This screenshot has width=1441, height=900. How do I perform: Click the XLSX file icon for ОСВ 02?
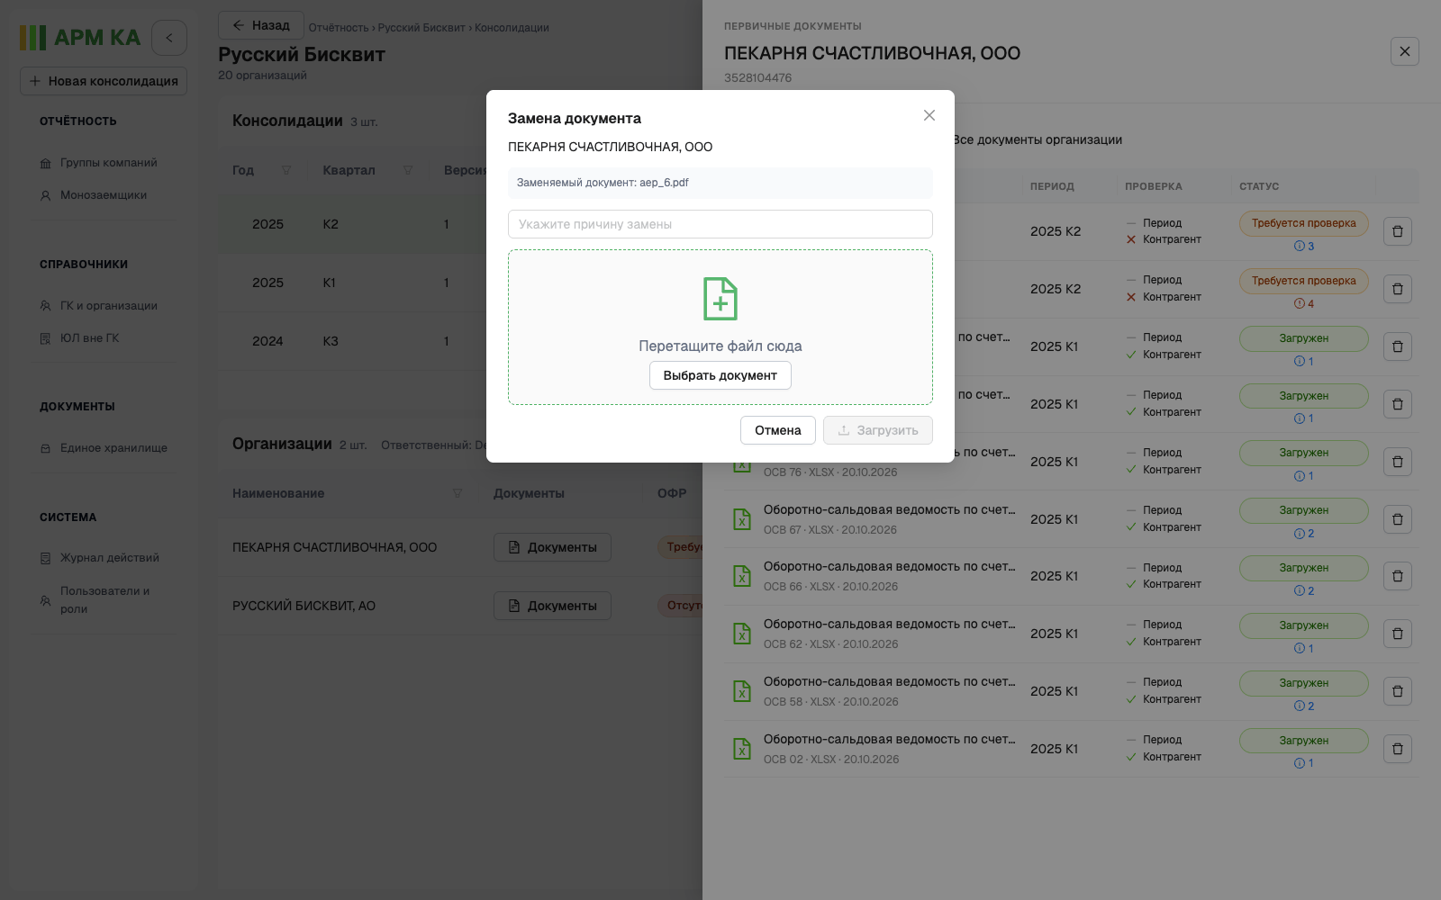742,749
